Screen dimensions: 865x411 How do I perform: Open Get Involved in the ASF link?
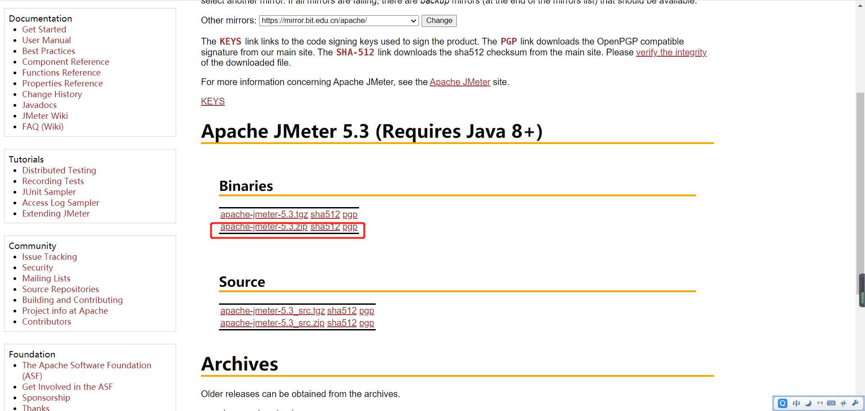coord(68,387)
